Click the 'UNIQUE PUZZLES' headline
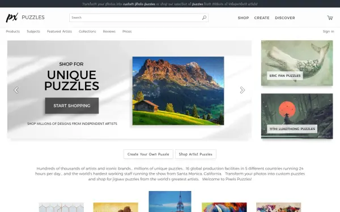The width and height of the screenshot is (340, 212). point(72,80)
